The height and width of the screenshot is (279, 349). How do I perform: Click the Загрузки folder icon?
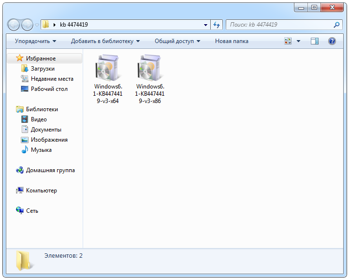tap(25, 68)
